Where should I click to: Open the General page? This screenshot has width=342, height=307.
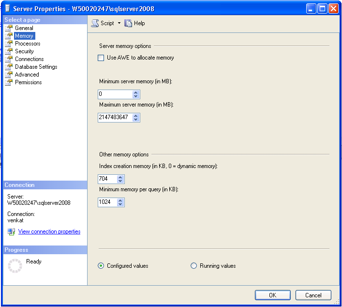24,28
